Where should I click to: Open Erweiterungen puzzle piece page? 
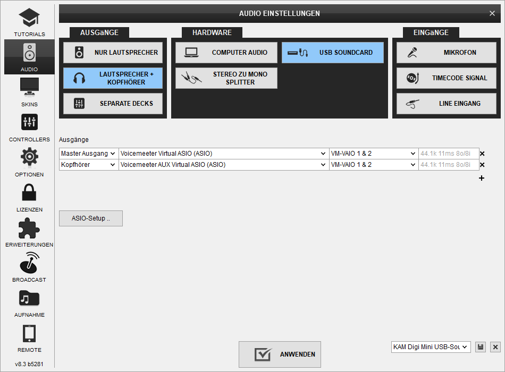click(x=29, y=232)
